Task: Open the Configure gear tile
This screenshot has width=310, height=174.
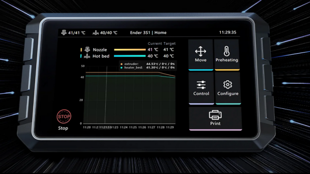Action: click(x=228, y=88)
